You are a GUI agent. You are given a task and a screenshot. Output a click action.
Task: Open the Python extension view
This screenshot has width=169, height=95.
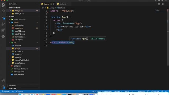[x=3, y=36]
